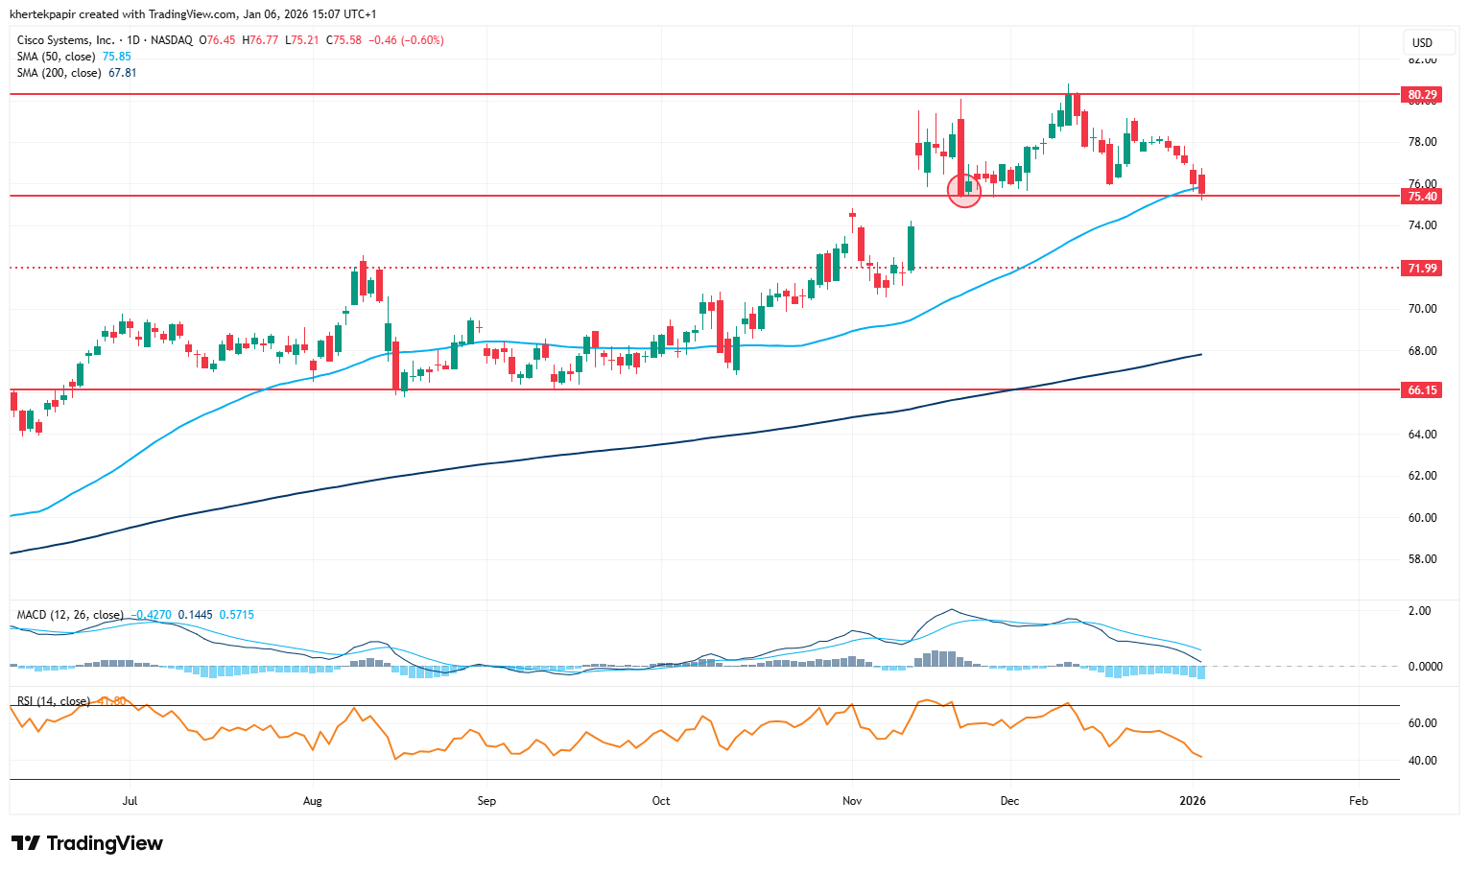Click the red circle marker on the chart

(x=964, y=190)
